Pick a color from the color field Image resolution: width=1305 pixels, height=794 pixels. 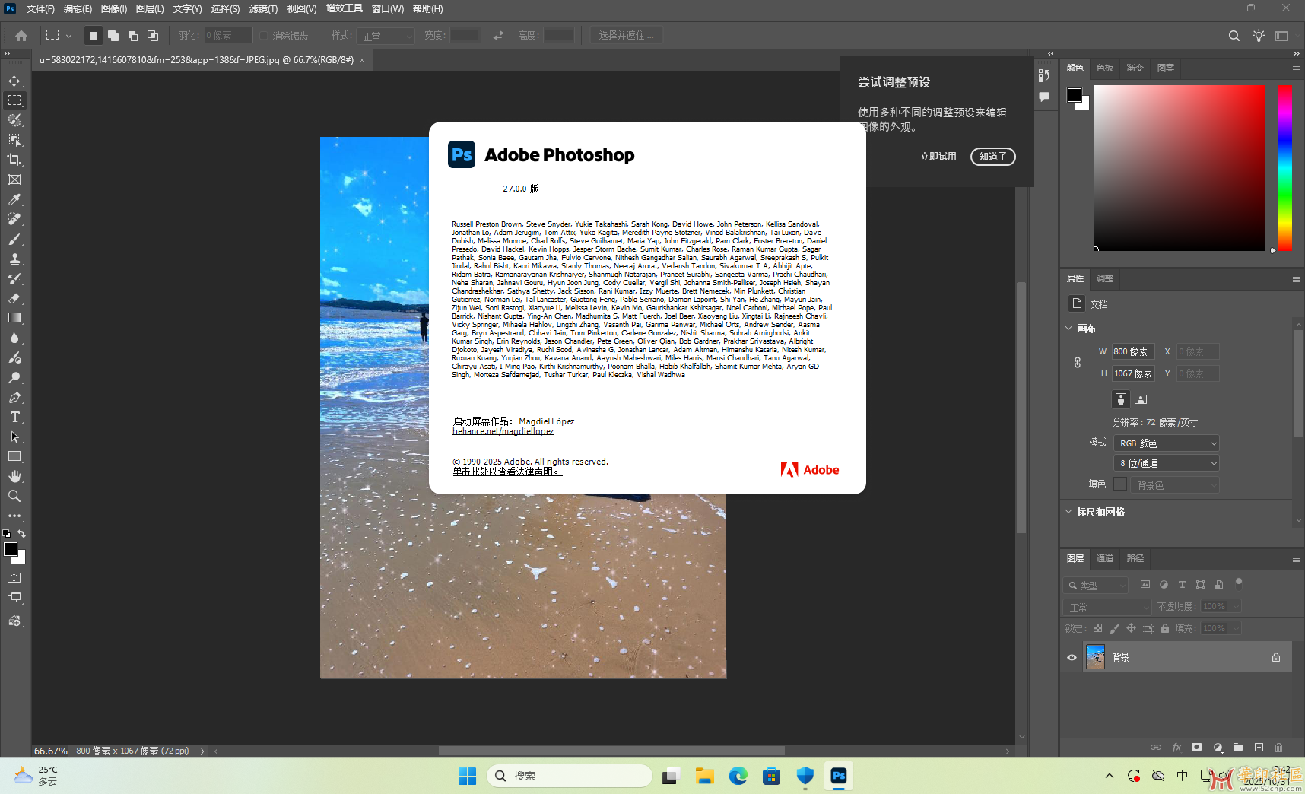click(1179, 167)
